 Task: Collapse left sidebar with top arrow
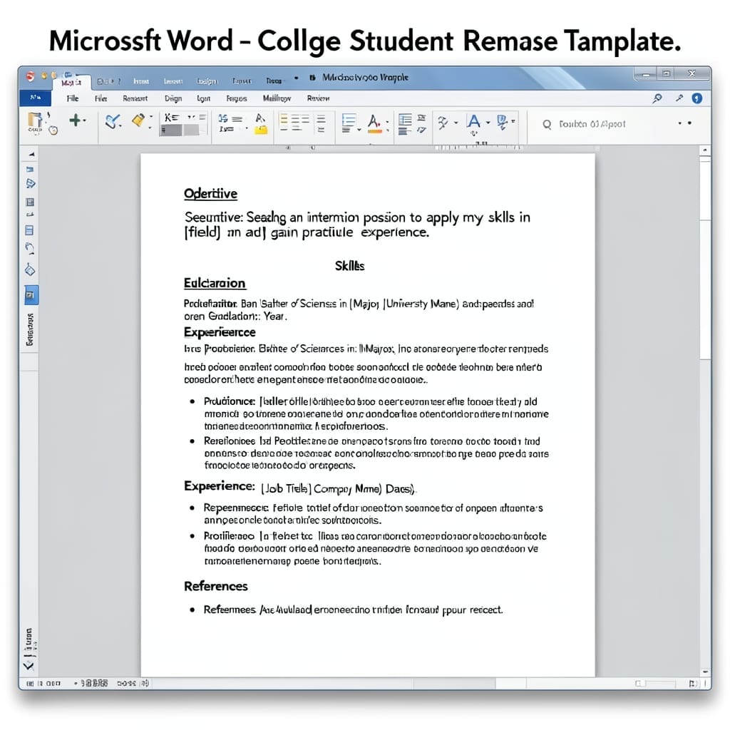coord(31,154)
